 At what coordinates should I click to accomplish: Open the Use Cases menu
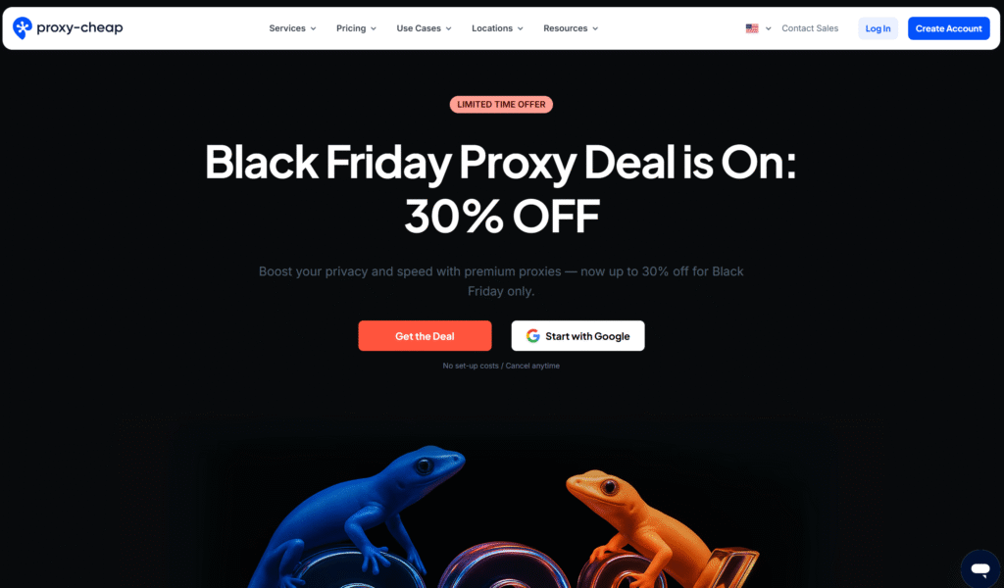click(424, 28)
